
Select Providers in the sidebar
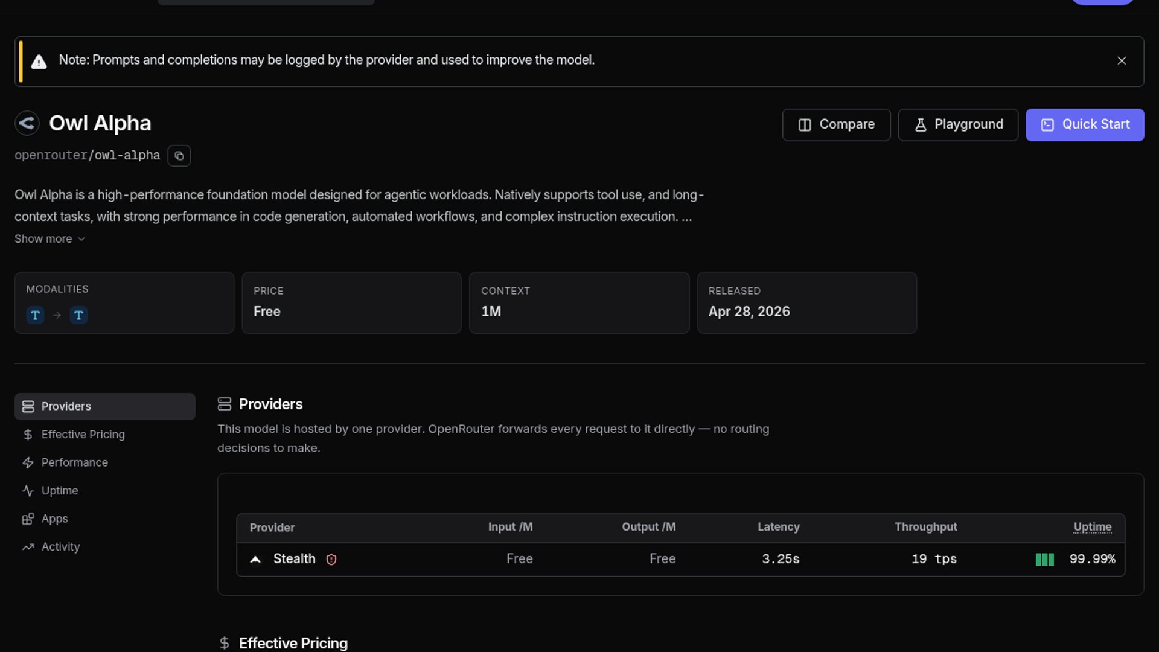pyautogui.click(x=105, y=406)
